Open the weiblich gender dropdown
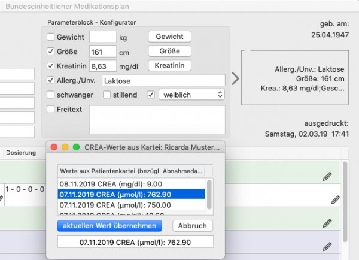 click(x=191, y=95)
